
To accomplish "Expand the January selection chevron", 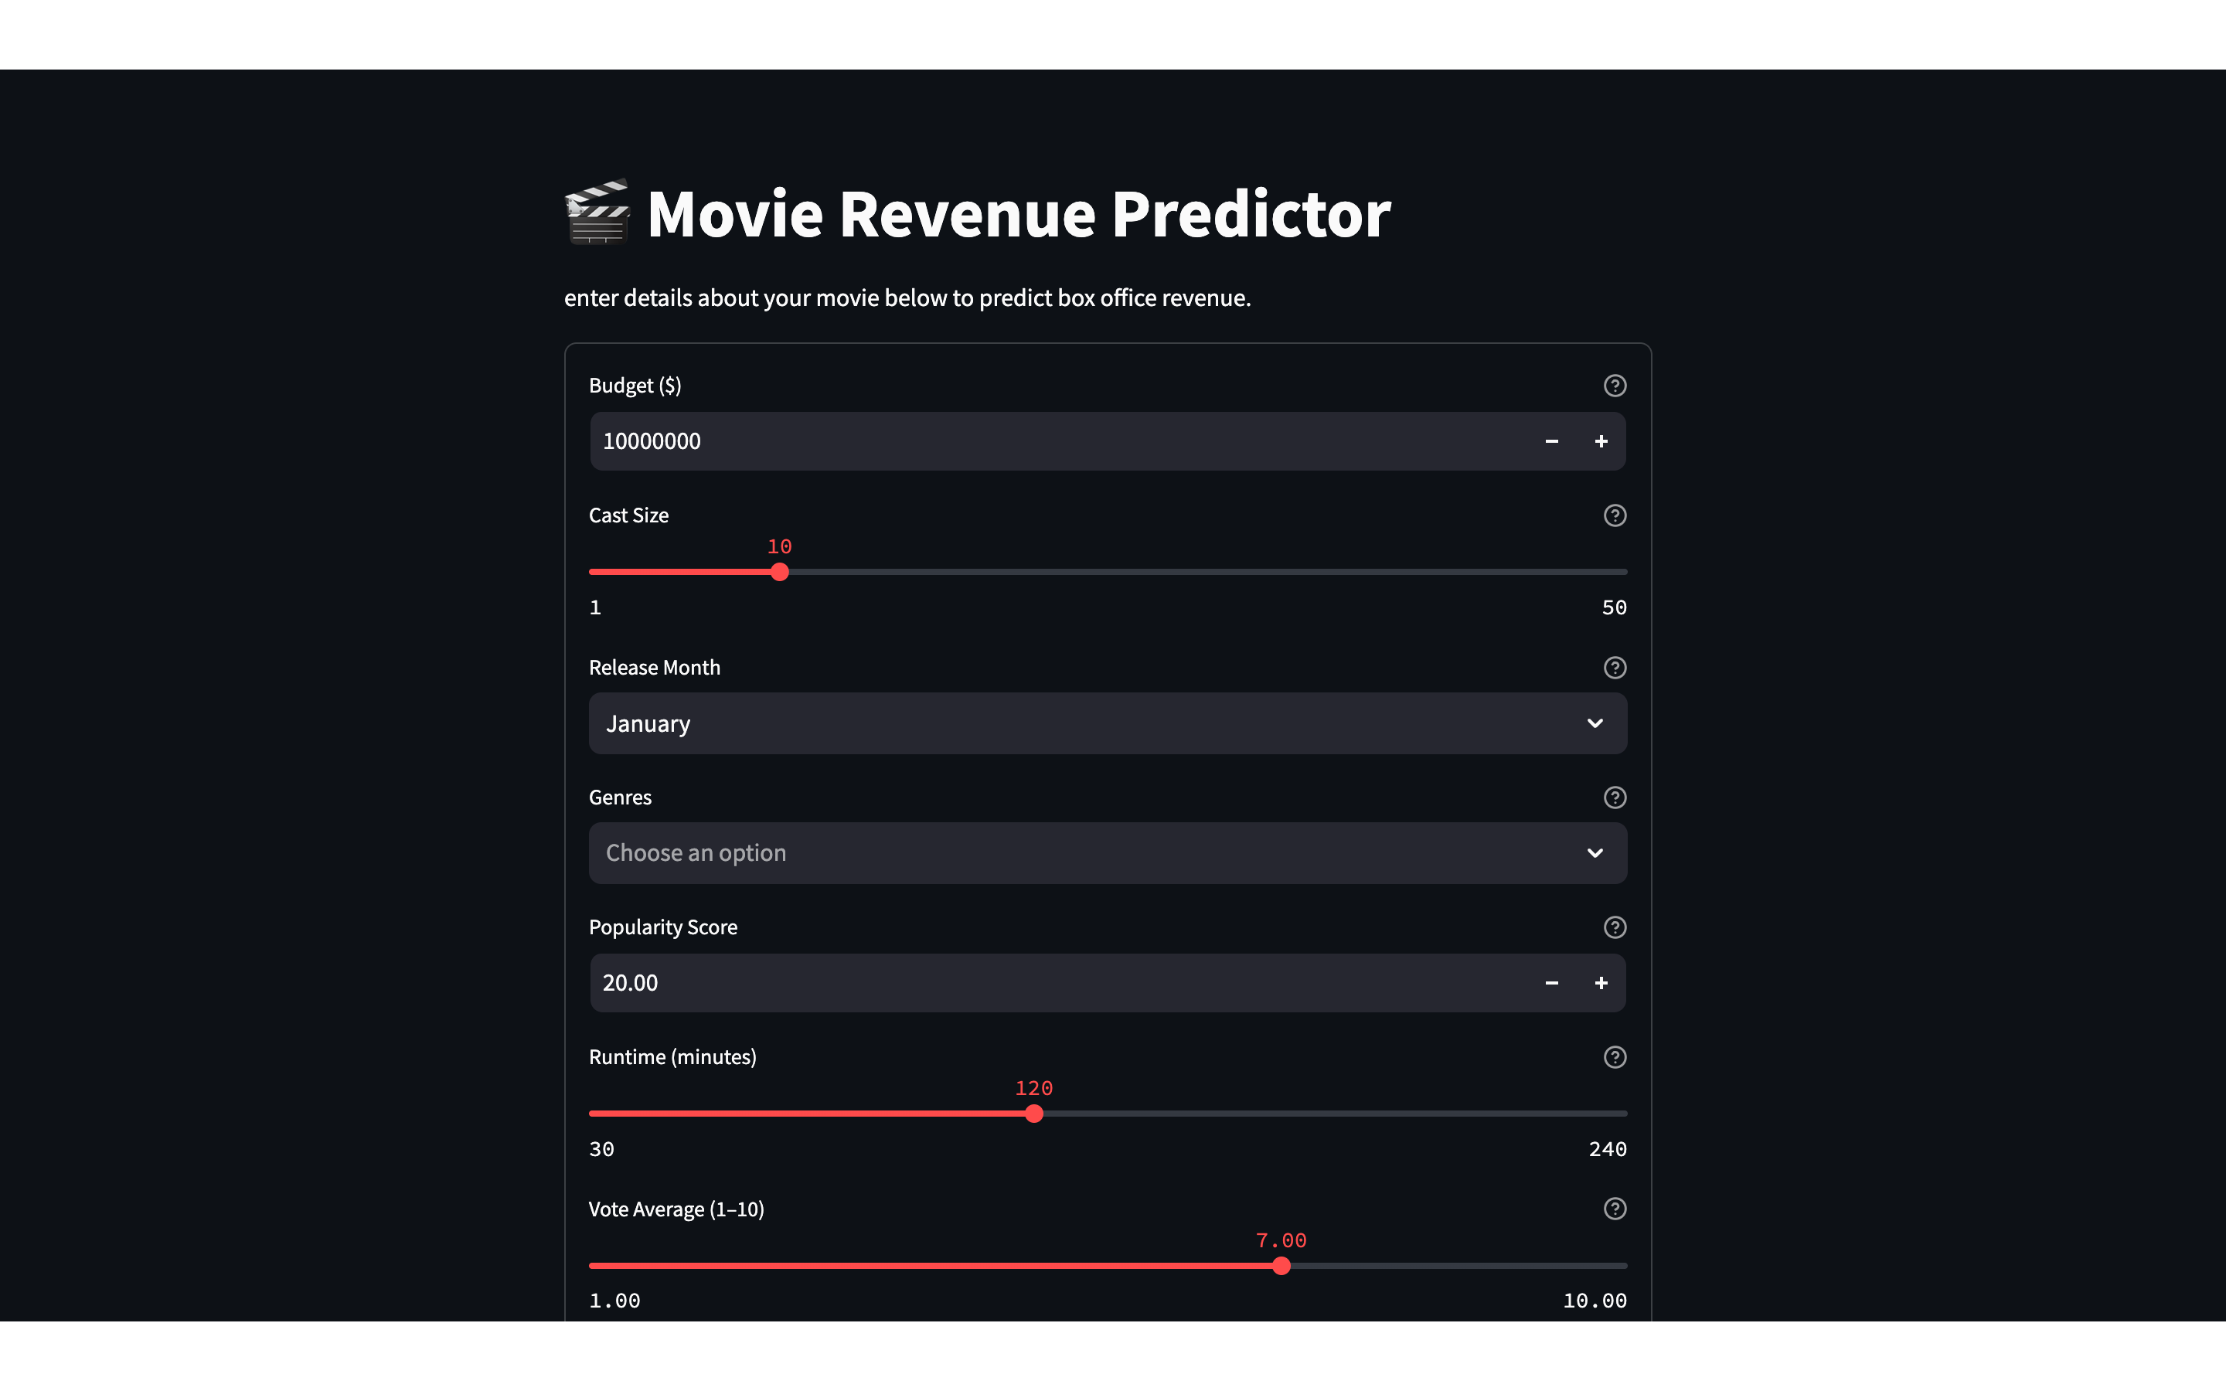I will point(1595,723).
